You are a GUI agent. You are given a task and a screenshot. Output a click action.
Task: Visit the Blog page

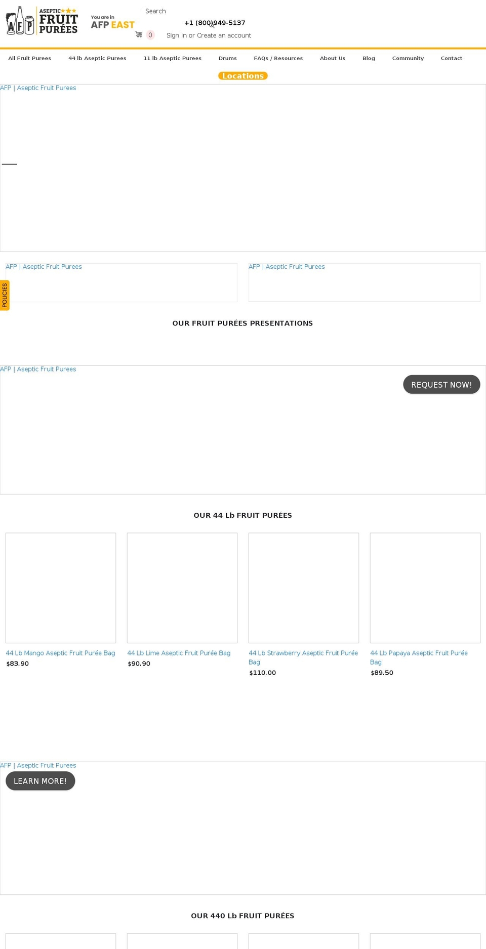point(369,58)
